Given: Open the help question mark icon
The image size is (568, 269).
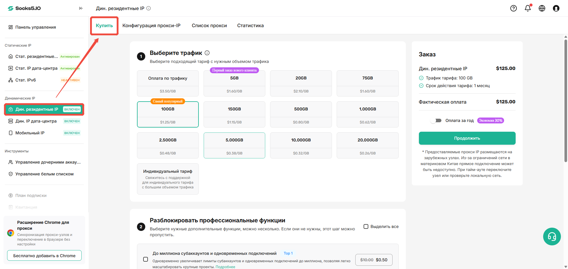Looking at the screenshot, I should point(514,8).
